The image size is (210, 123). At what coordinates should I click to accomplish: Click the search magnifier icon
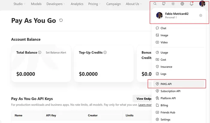point(155,4)
